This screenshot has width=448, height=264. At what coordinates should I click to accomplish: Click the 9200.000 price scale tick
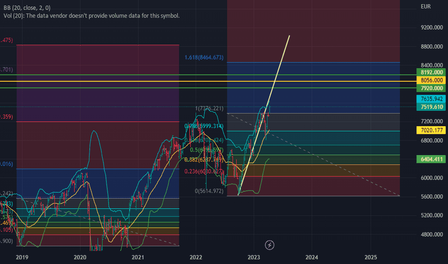(432, 27)
